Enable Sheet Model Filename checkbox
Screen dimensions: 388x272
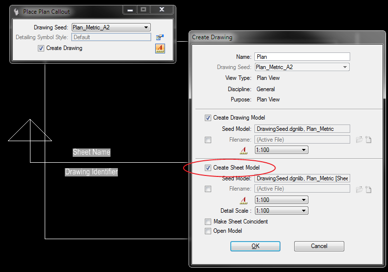208,189
